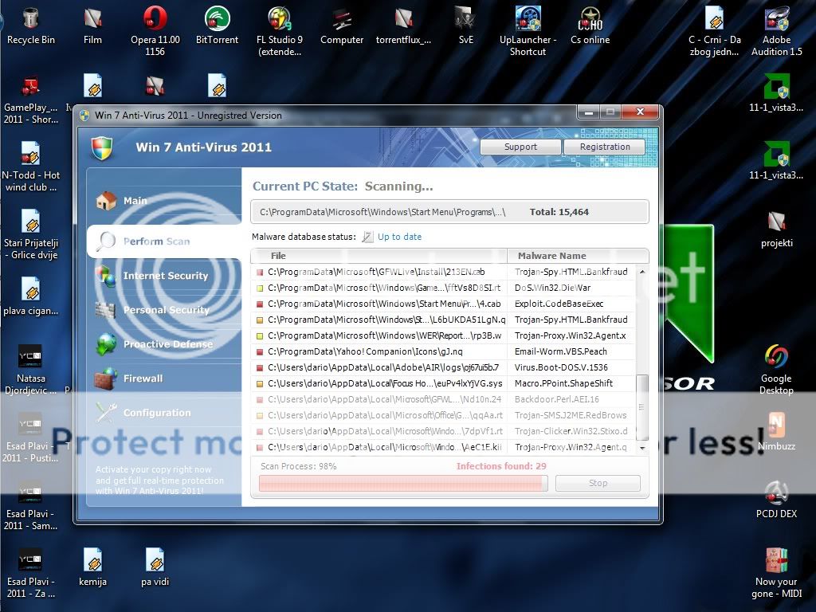The height and width of the screenshot is (612, 816).
Task: Open the pa vidi desktop file
Action: 155,567
